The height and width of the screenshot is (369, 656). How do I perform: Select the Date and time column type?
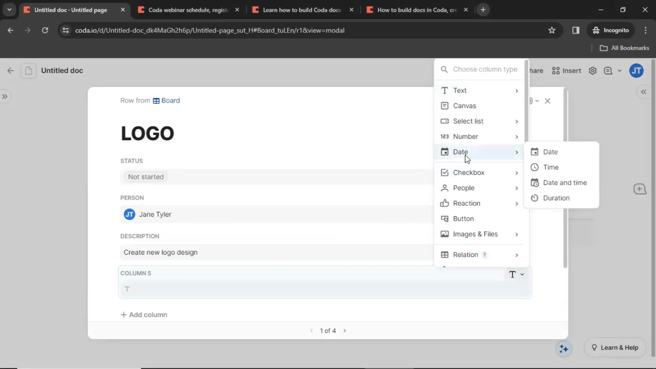point(564,182)
